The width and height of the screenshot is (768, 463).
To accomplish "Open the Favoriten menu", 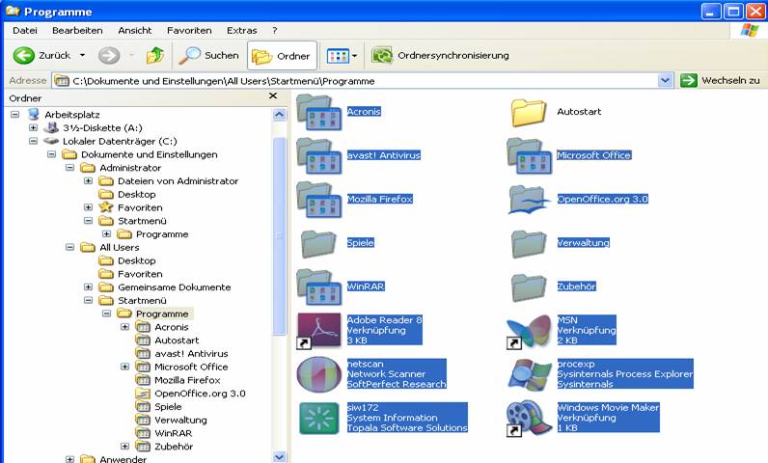I will click(x=189, y=30).
